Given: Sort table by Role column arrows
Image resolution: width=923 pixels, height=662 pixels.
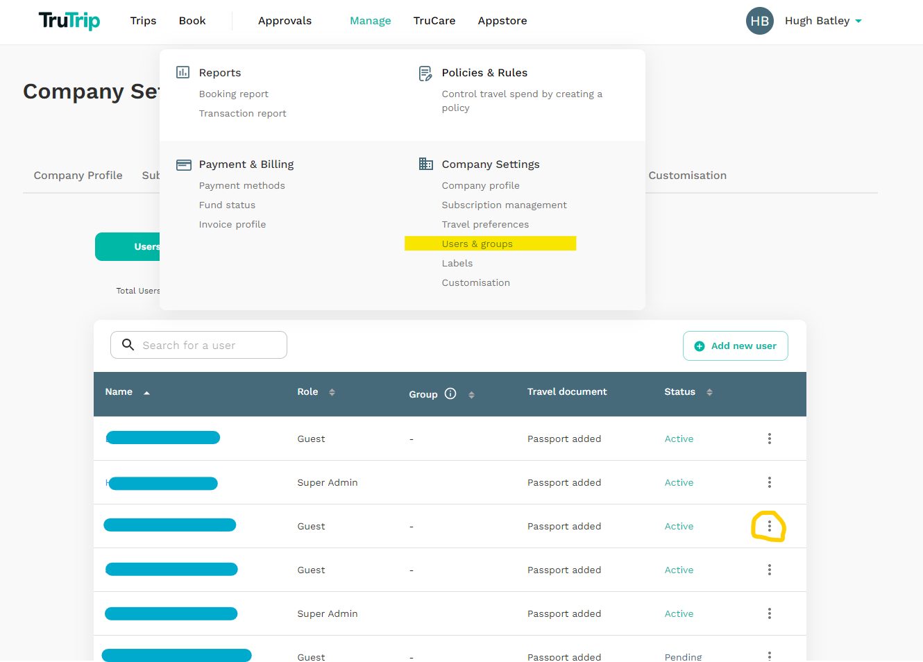Looking at the screenshot, I should 332,392.
